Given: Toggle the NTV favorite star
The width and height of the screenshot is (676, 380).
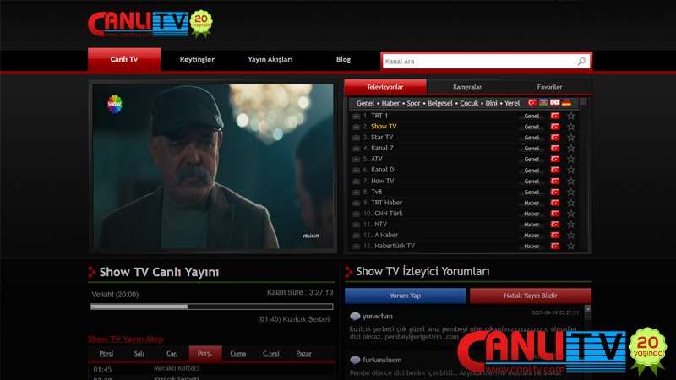Looking at the screenshot, I should click(x=571, y=224).
